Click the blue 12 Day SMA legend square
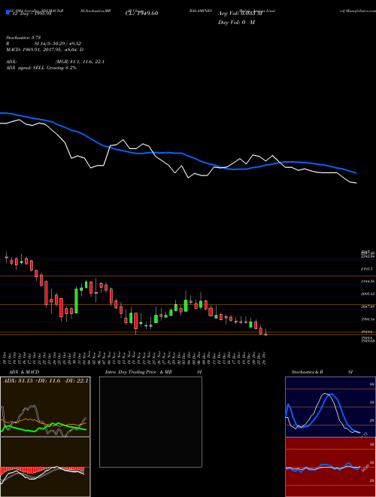This screenshot has width=376, height=497. coord(8,13)
